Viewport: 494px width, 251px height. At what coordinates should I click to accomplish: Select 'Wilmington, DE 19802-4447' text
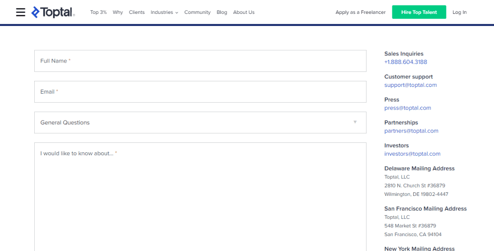point(416,194)
